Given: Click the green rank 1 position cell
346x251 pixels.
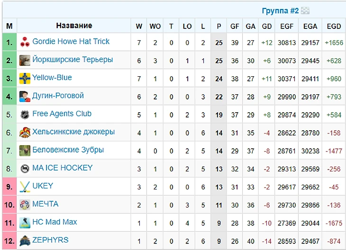Looking at the screenshot, I should (x=9, y=42).
